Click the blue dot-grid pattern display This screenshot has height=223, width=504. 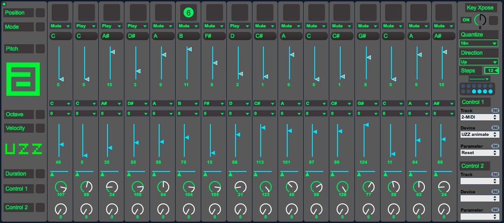click(476, 88)
